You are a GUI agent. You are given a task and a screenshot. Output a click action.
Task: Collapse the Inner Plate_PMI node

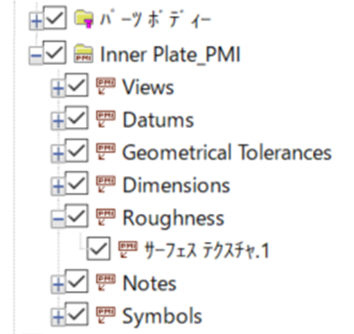click(x=36, y=55)
